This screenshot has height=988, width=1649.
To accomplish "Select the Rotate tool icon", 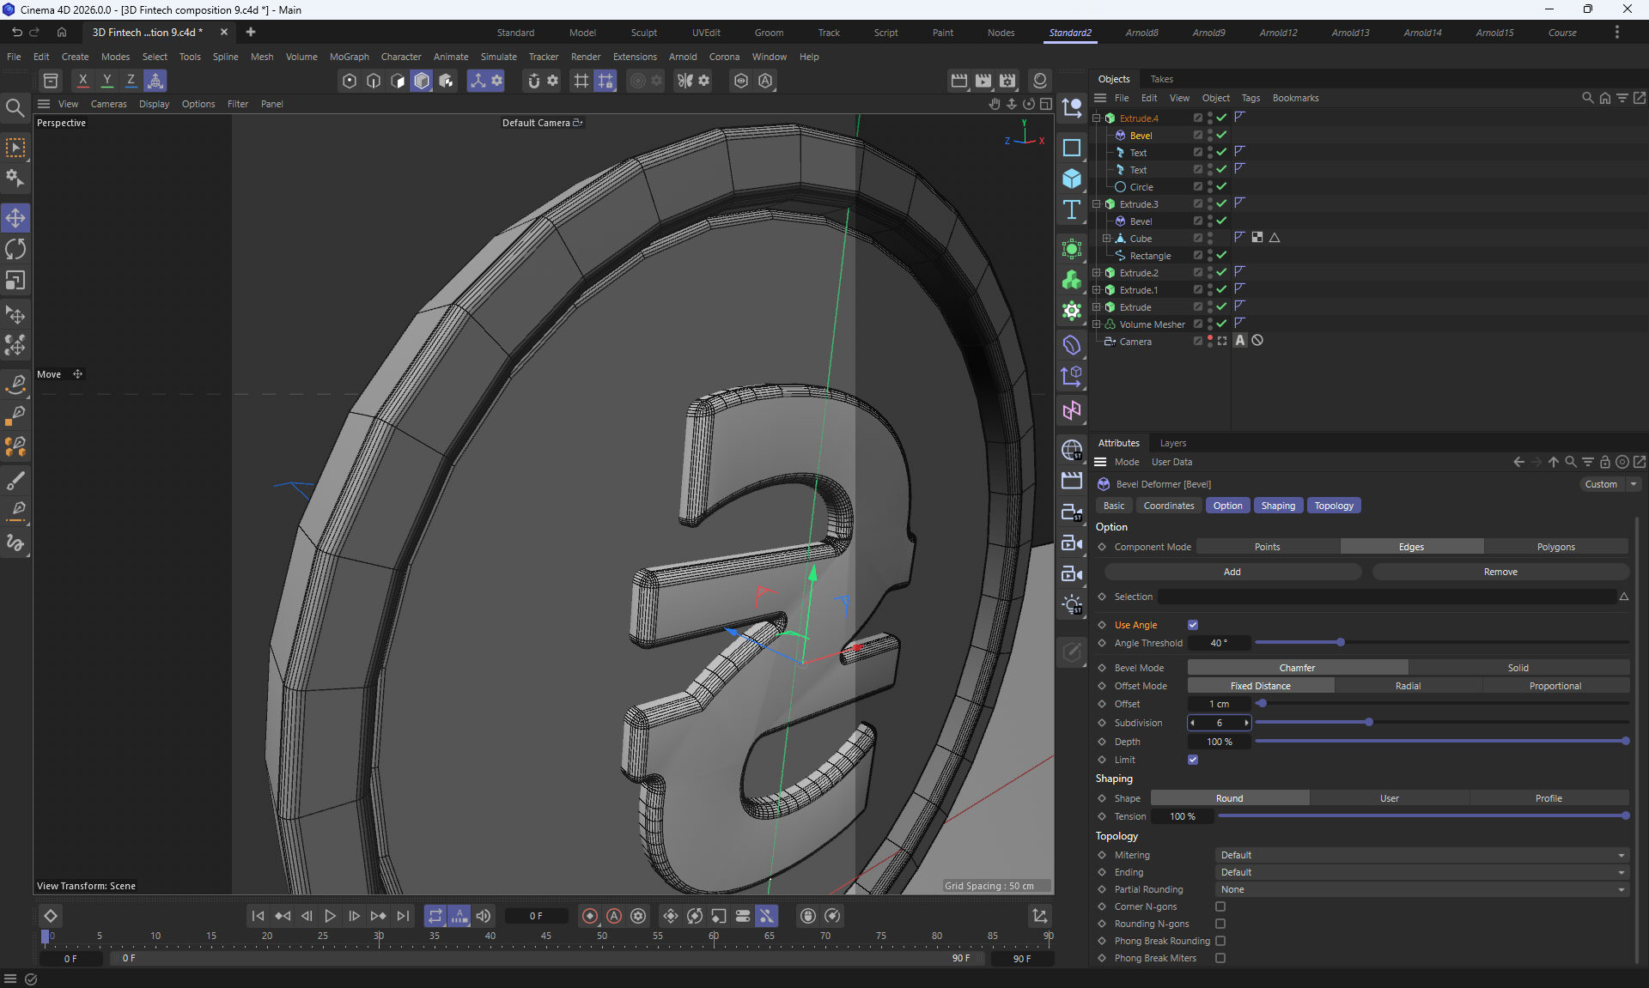I will coord(15,250).
